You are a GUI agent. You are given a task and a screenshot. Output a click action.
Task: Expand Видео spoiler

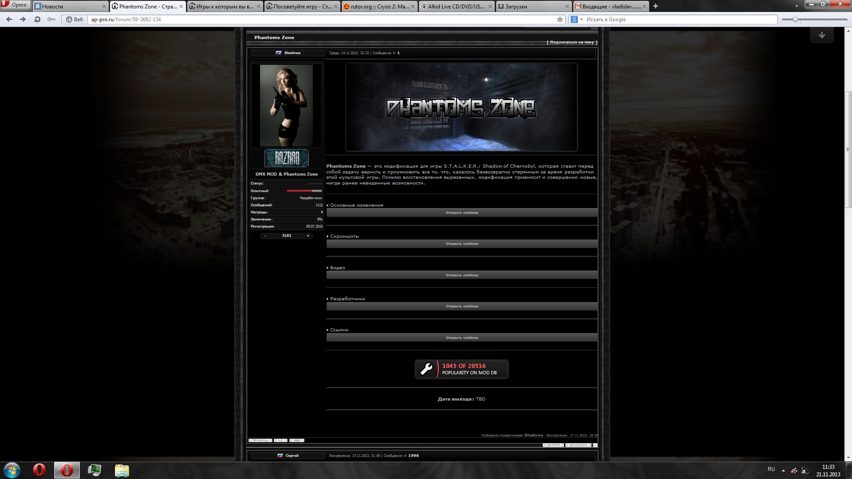click(x=462, y=275)
